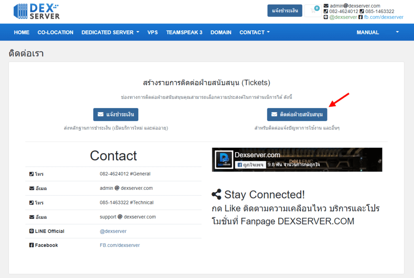Open fb.com/dexserver link in header
This screenshot has width=414, height=278.
tap(384, 17)
